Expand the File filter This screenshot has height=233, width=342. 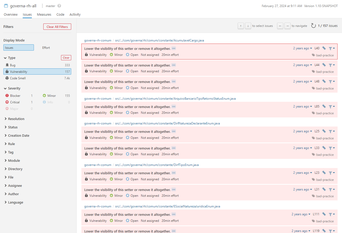[x=9, y=177]
